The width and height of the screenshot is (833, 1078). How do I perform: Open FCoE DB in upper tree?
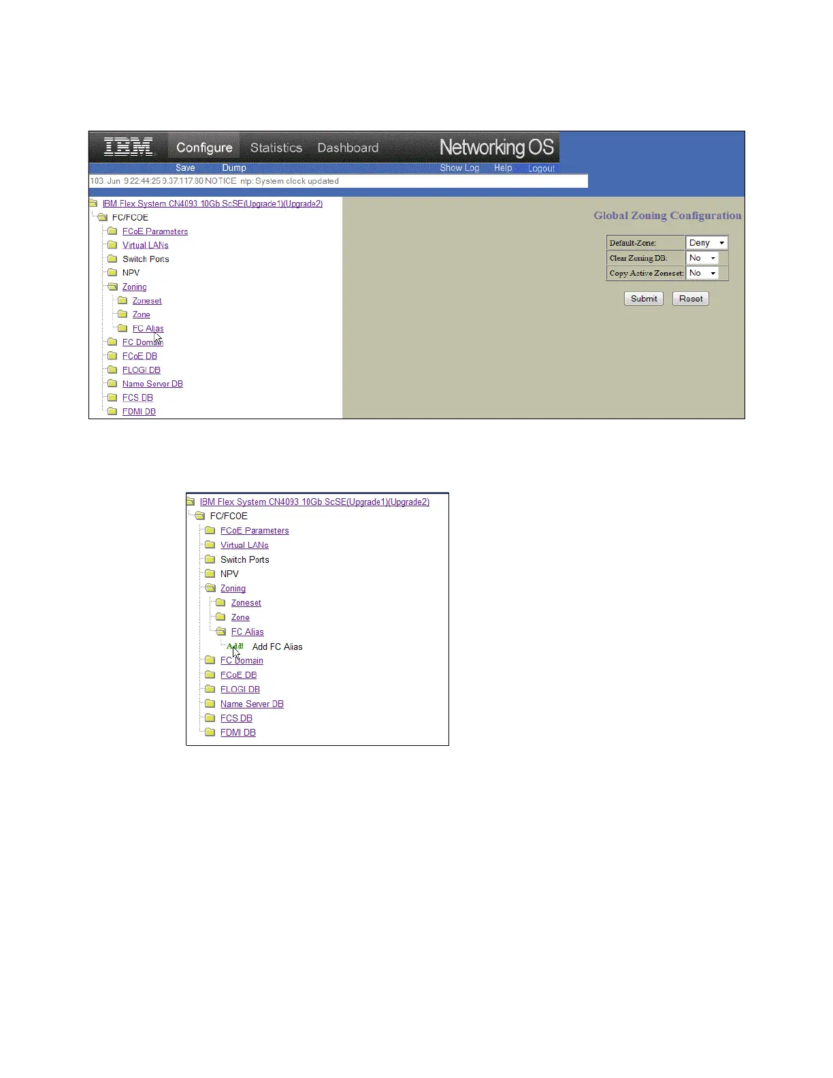[140, 356]
